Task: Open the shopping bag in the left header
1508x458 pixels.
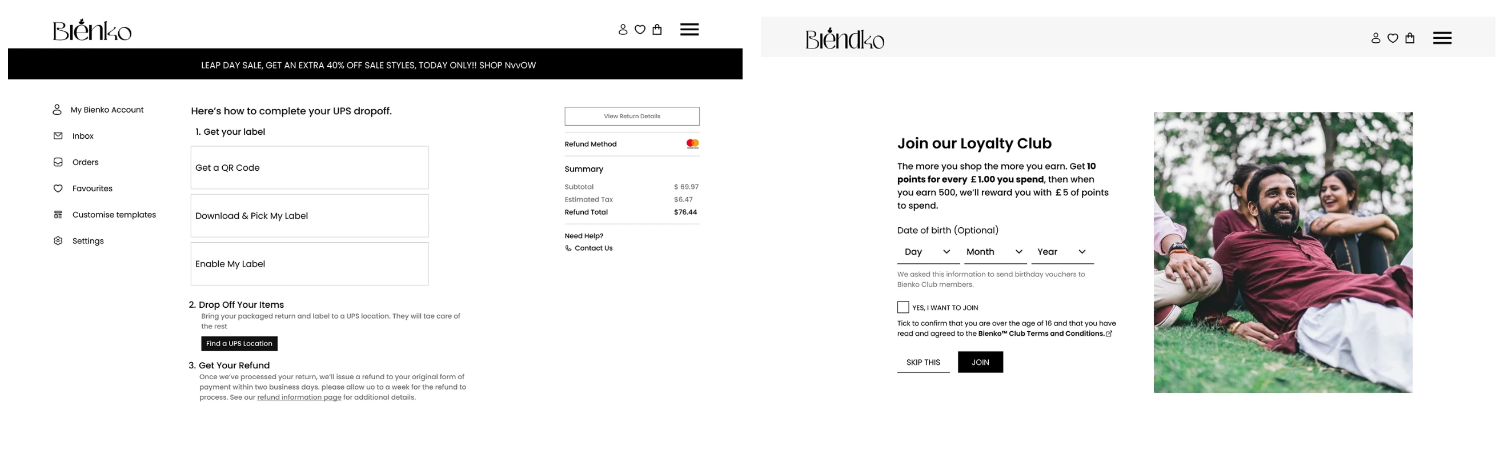Action: [x=657, y=29]
